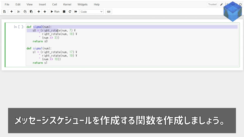The image size is (244, 137).
Task: Open the Help menu
Action: (97, 5)
